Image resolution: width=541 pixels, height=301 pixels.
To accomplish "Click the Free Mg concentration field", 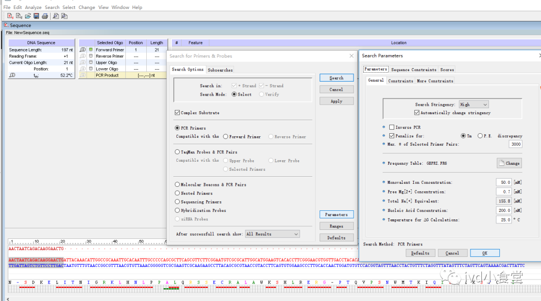I will coord(504,192).
